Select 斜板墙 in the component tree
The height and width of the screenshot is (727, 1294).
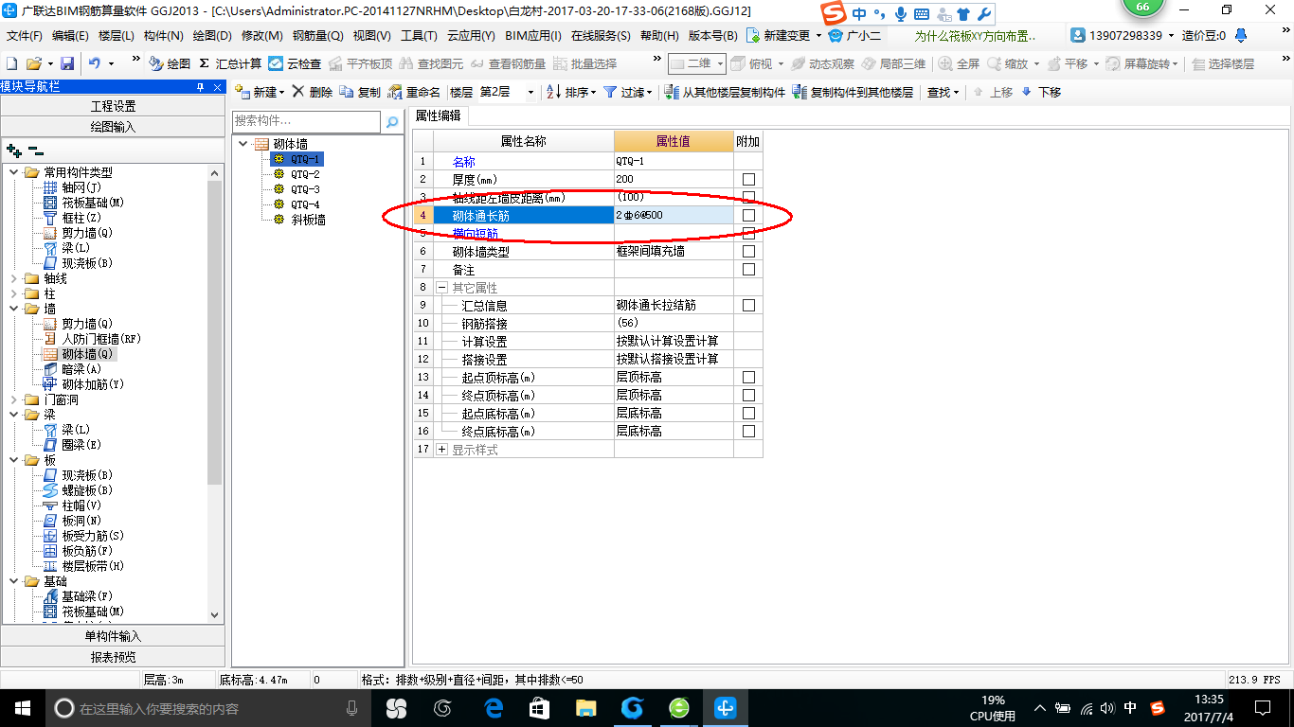coord(308,220)
